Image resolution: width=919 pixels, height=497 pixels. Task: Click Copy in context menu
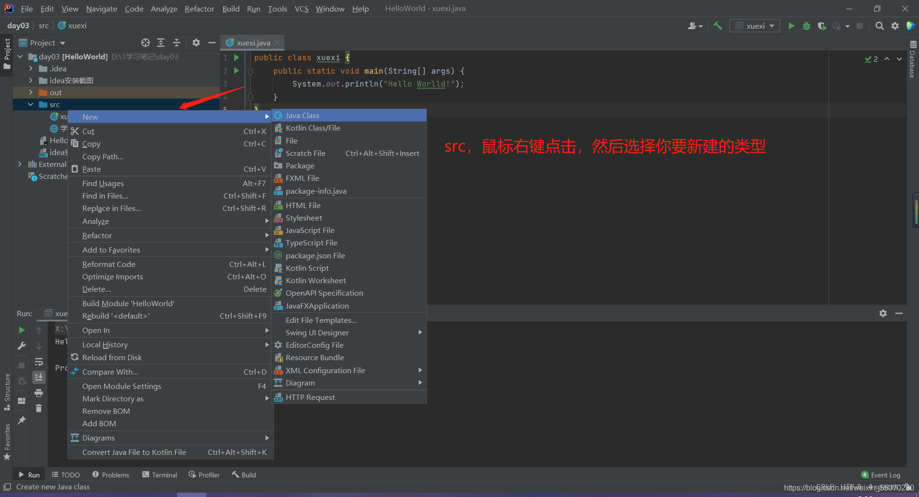coord(170,144)
